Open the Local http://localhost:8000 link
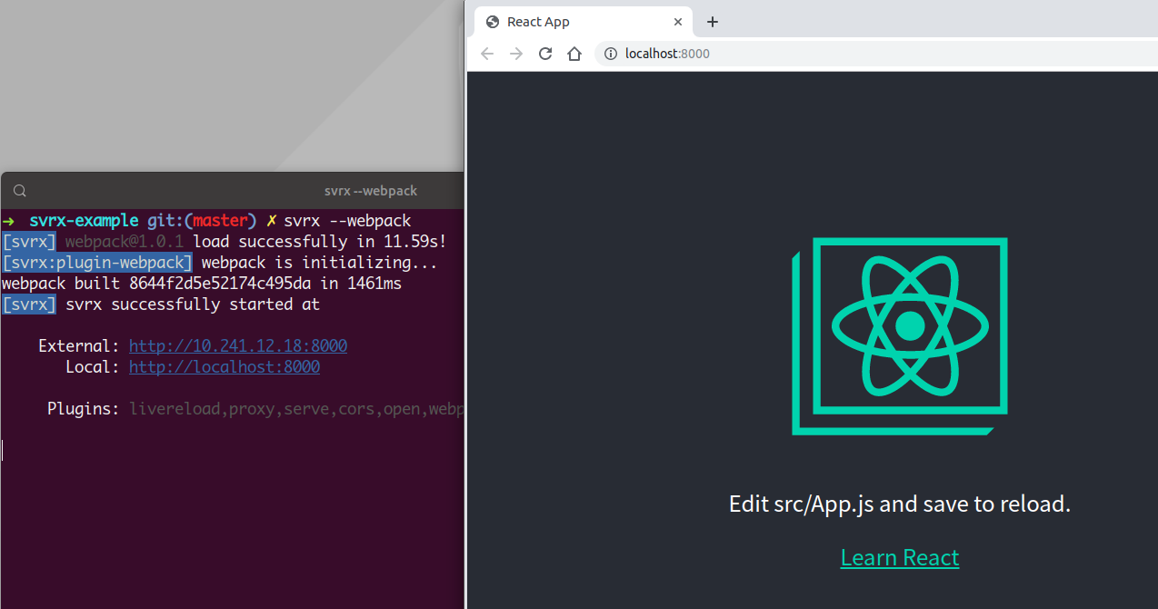The height and width of the screenshot is (609, 1158). point(224,367)
